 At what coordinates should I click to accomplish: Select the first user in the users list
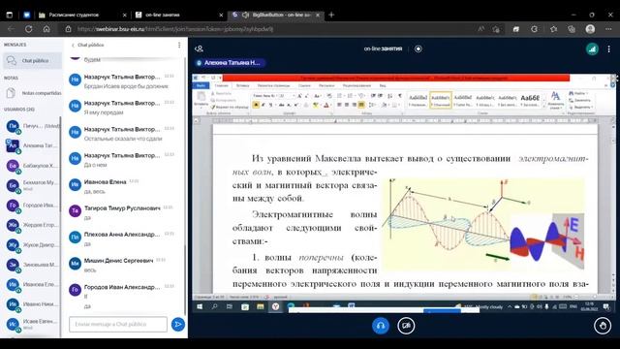pos(32,126)
